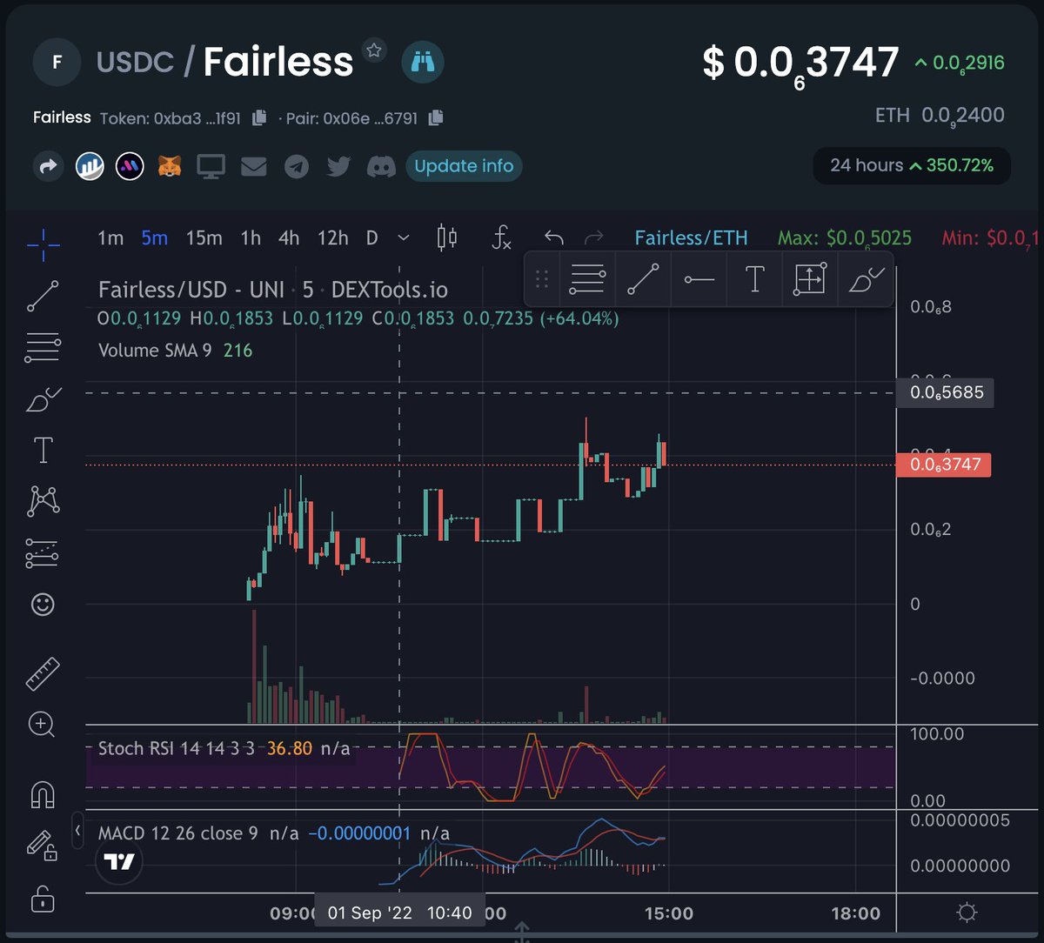Open the Discord link icon
Image resolution: width=1044 pixels, height=943 pixels.
click(381, 166)
